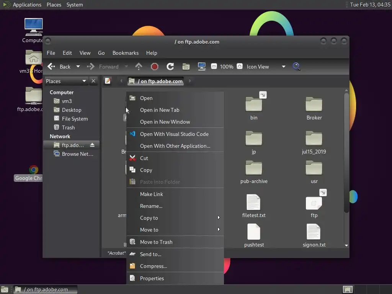The height and width of the screenshot is (294, 392).
Task: Click eject icon next to ftp.ado...
Action: [92, 145]
